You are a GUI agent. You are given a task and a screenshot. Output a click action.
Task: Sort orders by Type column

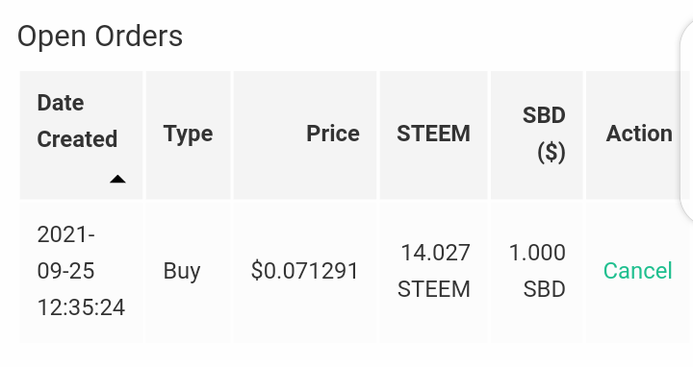[188, 134]
